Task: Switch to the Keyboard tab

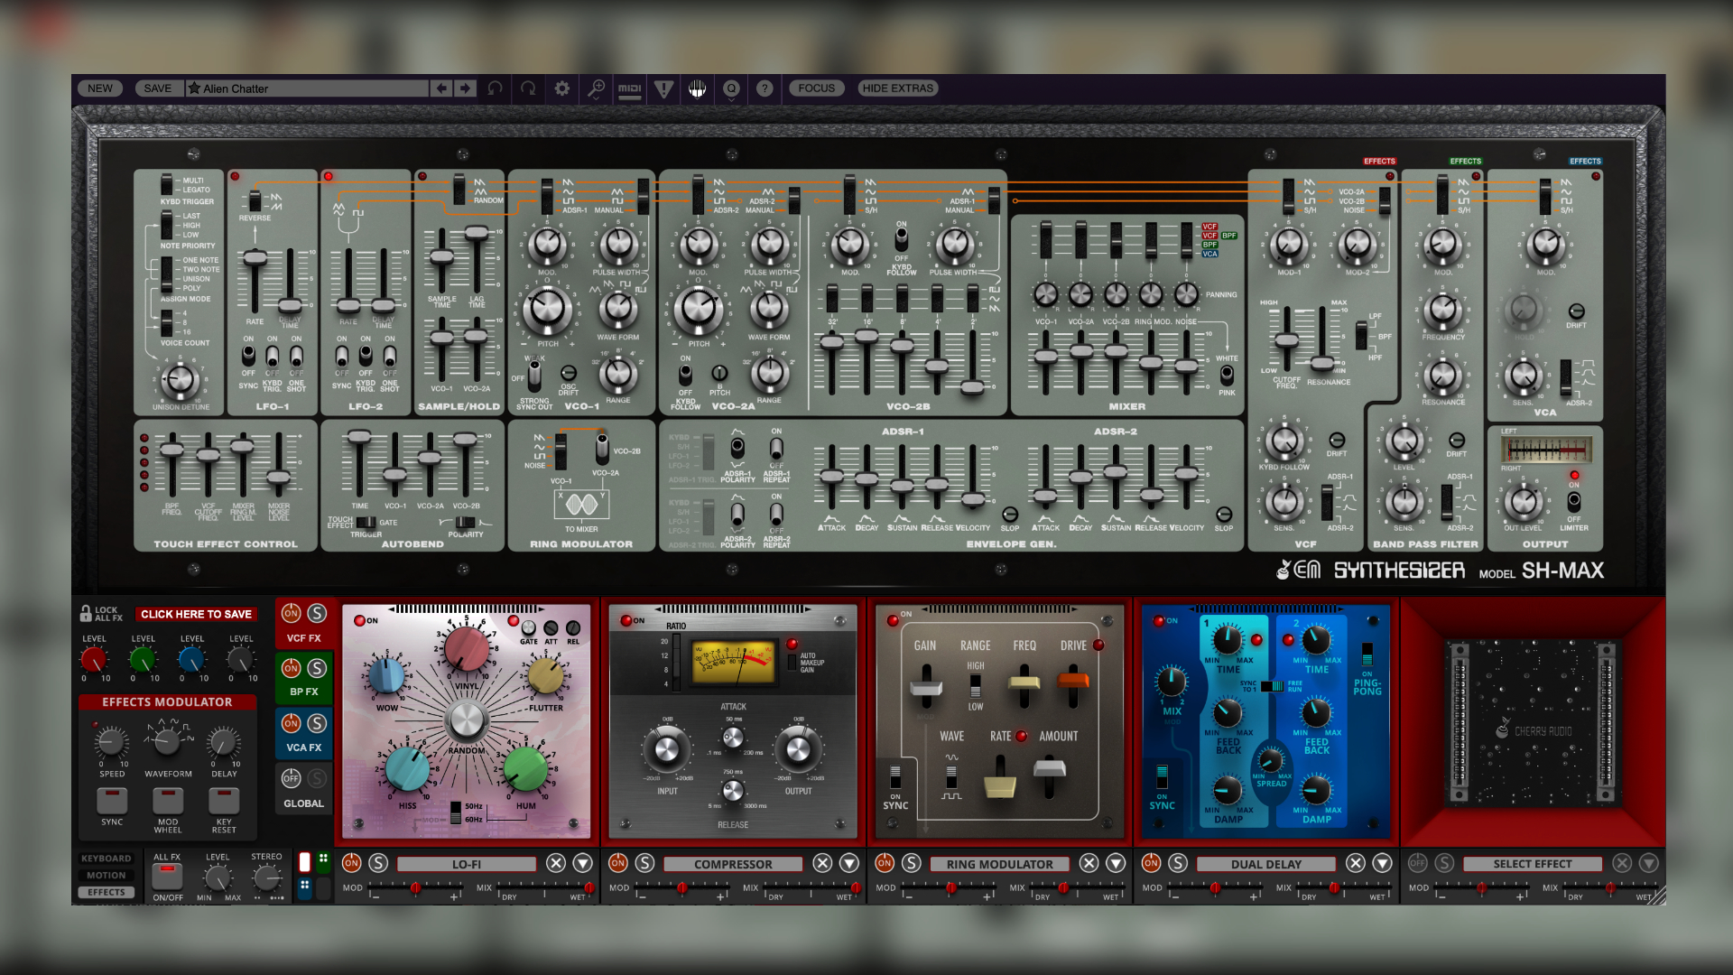Action: click(106, 859)
